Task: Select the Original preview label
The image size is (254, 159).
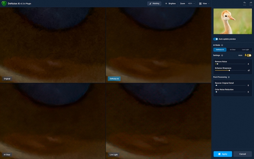Action: (x=7, y=79)
